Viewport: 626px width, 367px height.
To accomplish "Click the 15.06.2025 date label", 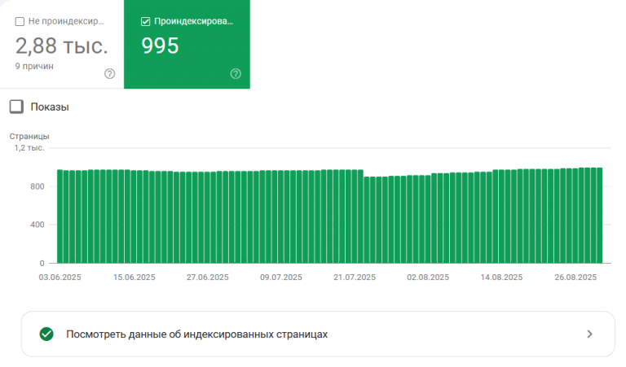I will pyautogui.click(x=134, y=277).
